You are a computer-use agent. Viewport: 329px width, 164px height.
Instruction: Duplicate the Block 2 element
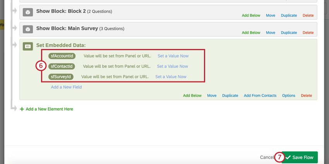tap(289, 15)
